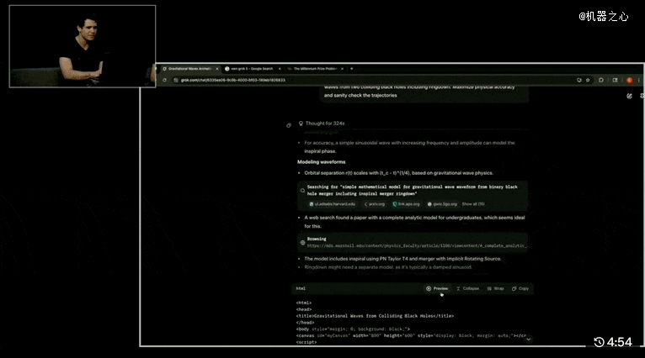Click the Preview button on code block
The image size is (645, 358).
[437, 288]
